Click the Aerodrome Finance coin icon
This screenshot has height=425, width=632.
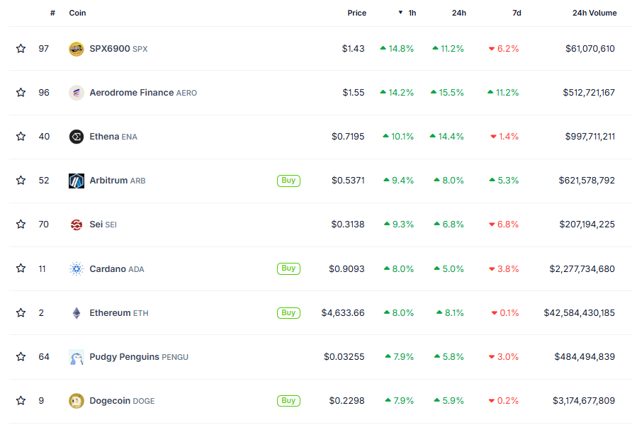pos(77,93)
